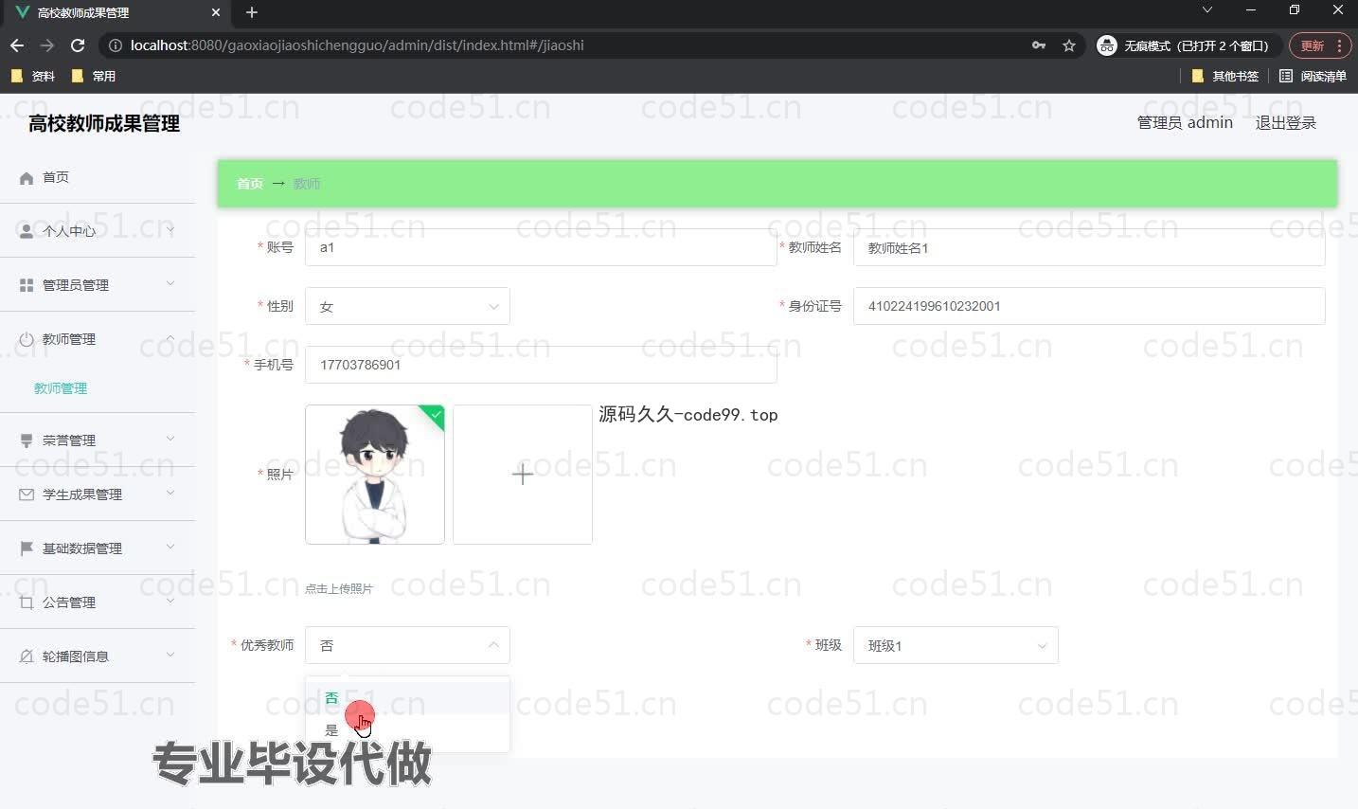This screenshot has width=1358, height=809.
Task: Click 管理员 admin in the header
Action: pyautogui.click(x=1185, y=123)
